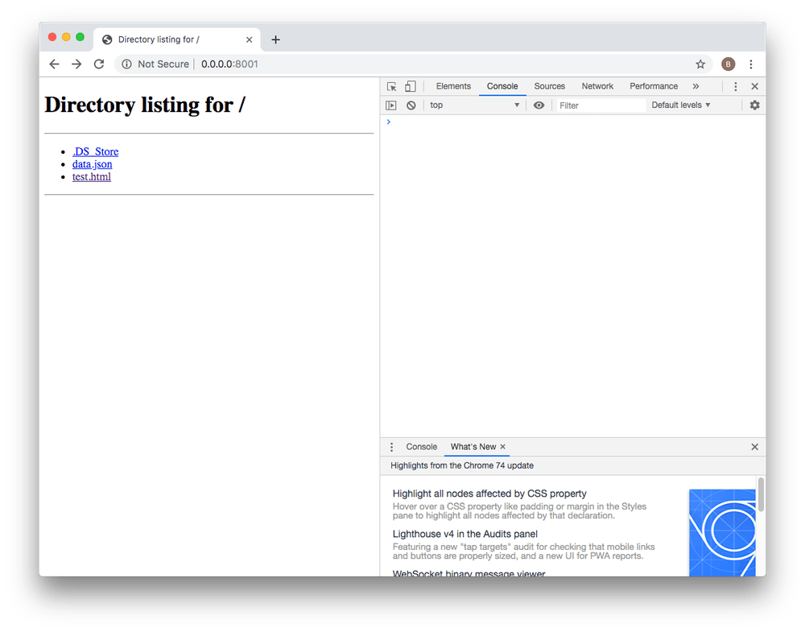
Task: Open the Sources panel
Action: 550,86
